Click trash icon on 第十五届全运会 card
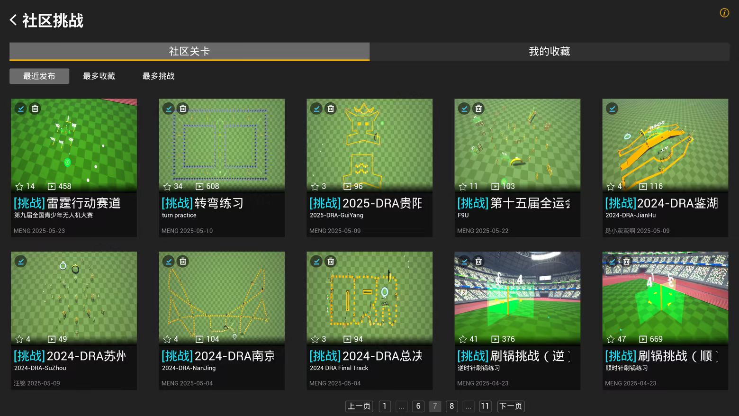 [478, 109]
